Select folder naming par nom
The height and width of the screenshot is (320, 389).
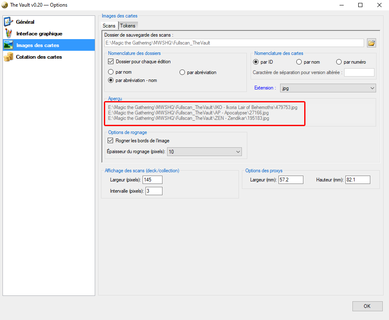pyautogui.click(x=111, y=72)
